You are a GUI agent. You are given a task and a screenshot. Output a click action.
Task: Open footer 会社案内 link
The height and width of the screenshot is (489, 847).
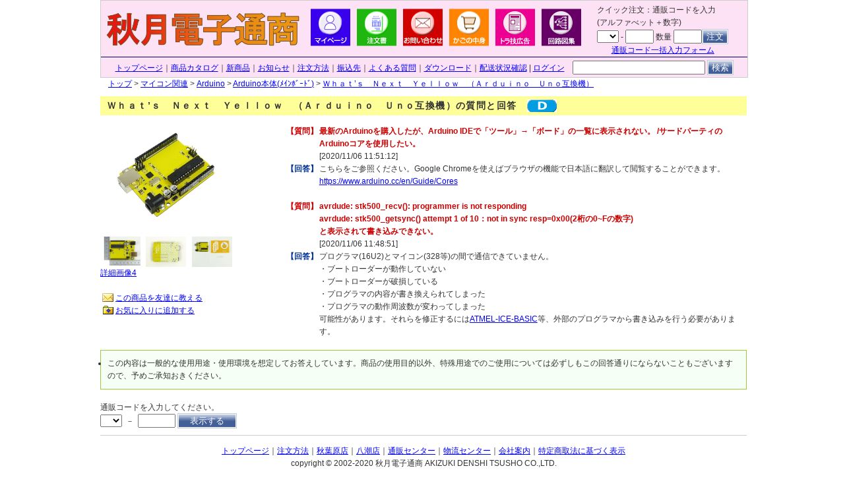pyautogui.click(x=515, y=451)
